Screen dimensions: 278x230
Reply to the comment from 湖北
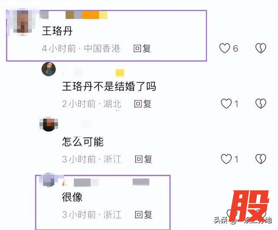[x=143, y=104]
